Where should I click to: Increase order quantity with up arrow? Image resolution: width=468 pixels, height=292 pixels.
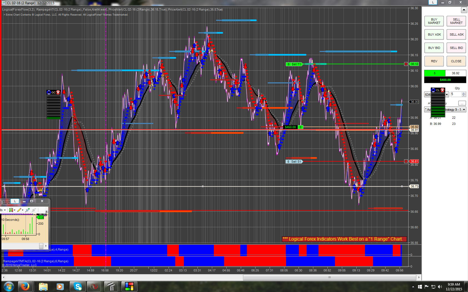tap(464, 93)
